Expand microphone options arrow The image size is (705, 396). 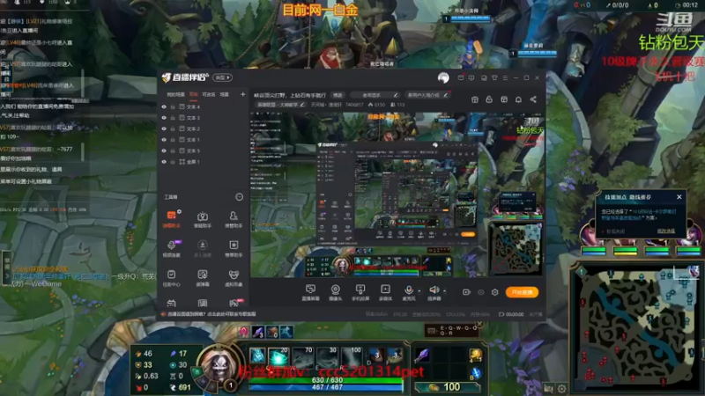419,290
